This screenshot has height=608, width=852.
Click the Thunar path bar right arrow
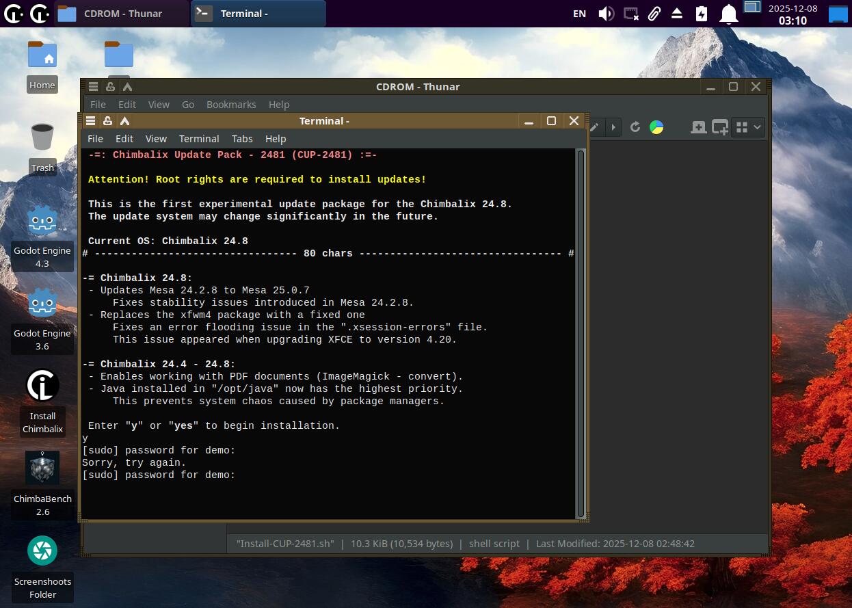tap(613, 127)
